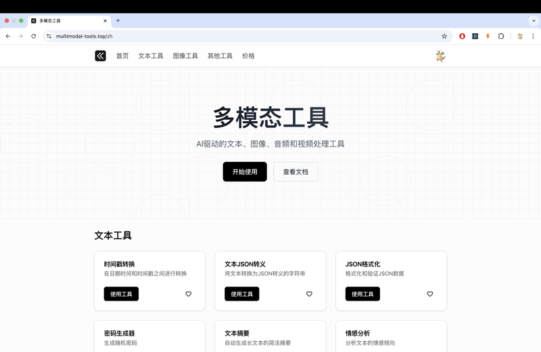Click the browser forward arrow
Screen dimensions: 541x352
click(x=21, y=36)
